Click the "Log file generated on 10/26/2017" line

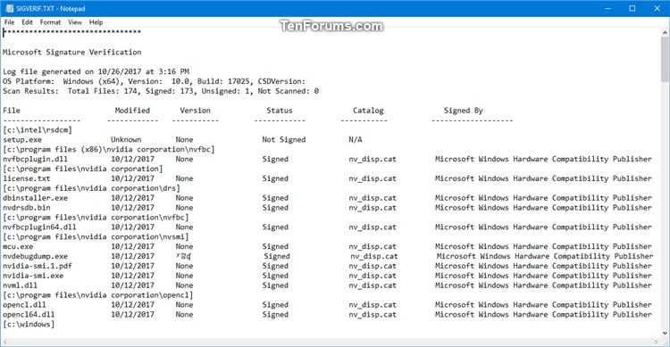(96, 71)
